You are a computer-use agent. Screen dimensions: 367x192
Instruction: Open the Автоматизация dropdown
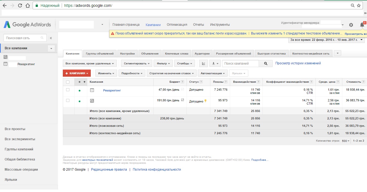pos(213,73)
